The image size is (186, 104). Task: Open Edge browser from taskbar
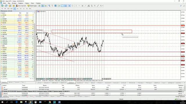(x=17, y=102)
